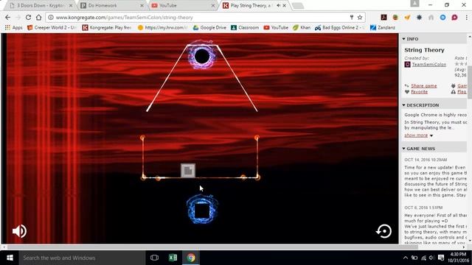Mute the String Theory tab audio icon
472x265 pixels.
(x=278, y=5)
